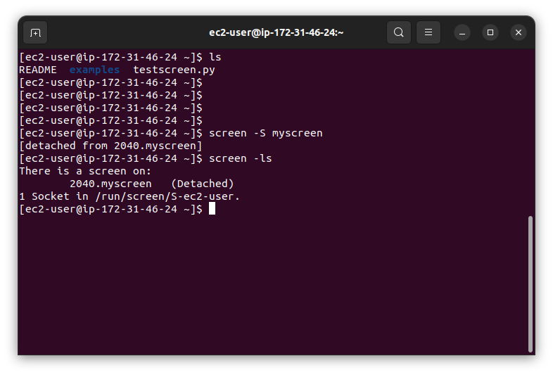Click the terminal vertical scrollbar
553x375 pixels.
(x=530, y=284)
